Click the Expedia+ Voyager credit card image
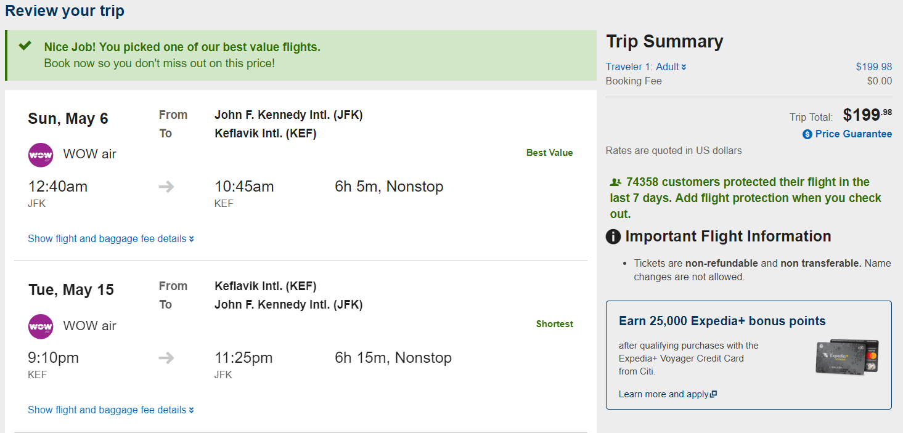The height and width of the screenshot is (433, 903). click(847, 357)
